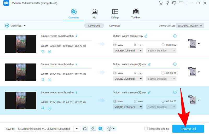Image resolution: width=209 pixels, height=135 pixels.
Task: Click the WAV format icon for first file
Action: pyautogui.click(x=193, y=44)
